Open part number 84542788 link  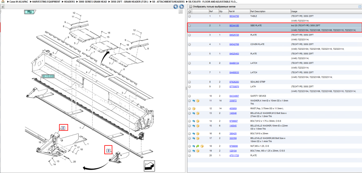point(234,44)
